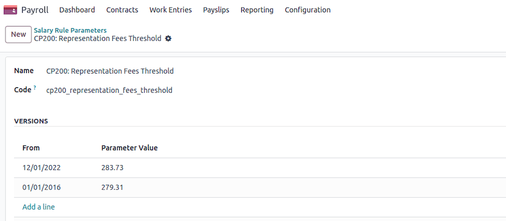Go back to Salary Rule Parameters breadcrumb
This screenshot has height=221, width=506.
(x=70, y=30)
